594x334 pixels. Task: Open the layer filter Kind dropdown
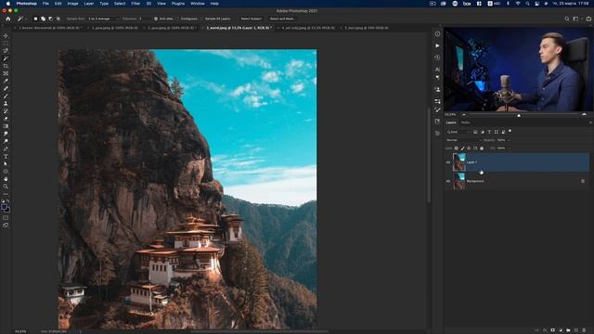[x=458, y=132]
